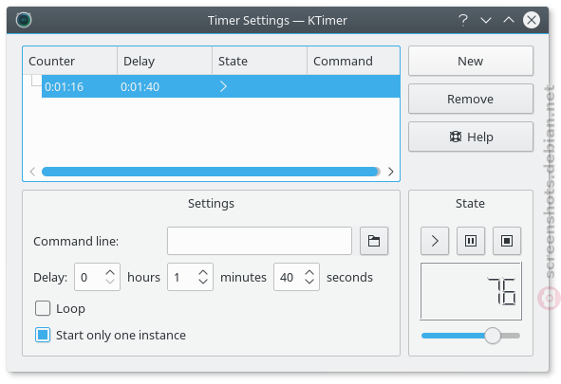Pause the running timer
The width and height of the screenshot is (561, 384).
pyautogui.click(x=471, y=241)
